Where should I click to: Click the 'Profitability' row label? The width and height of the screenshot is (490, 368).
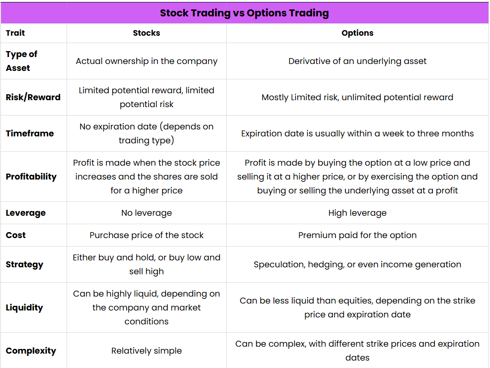[x=31, y=177]
